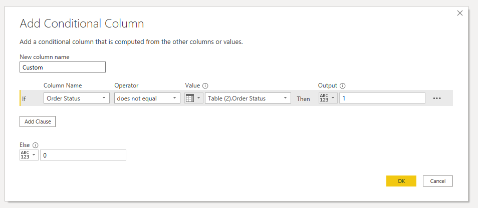Open the Else ABC123 type selector
This screenshot has height=208, width=478.
pyautogui.click(x=29, y=155)
